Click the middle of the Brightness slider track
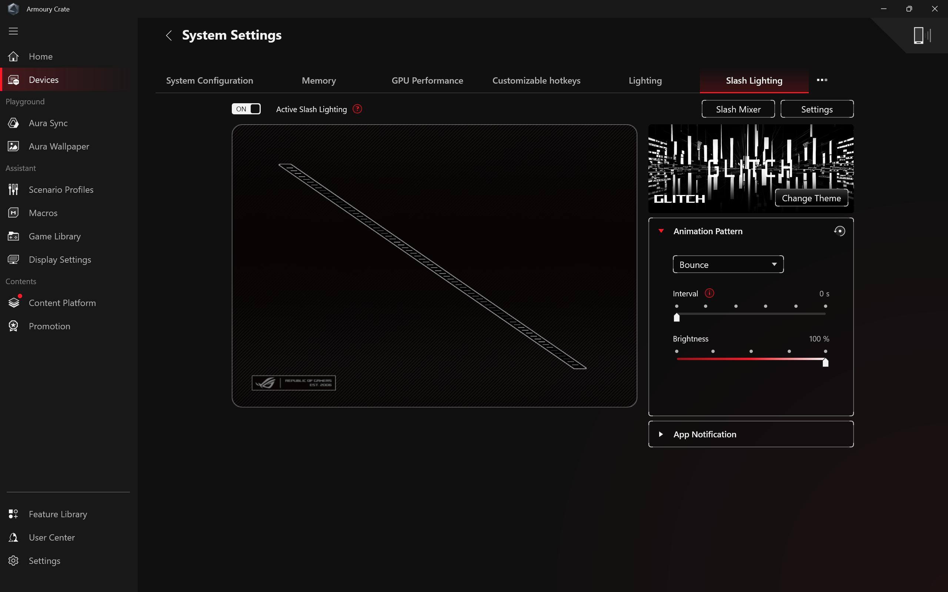 pyautogui.click(x=751, y=359)
